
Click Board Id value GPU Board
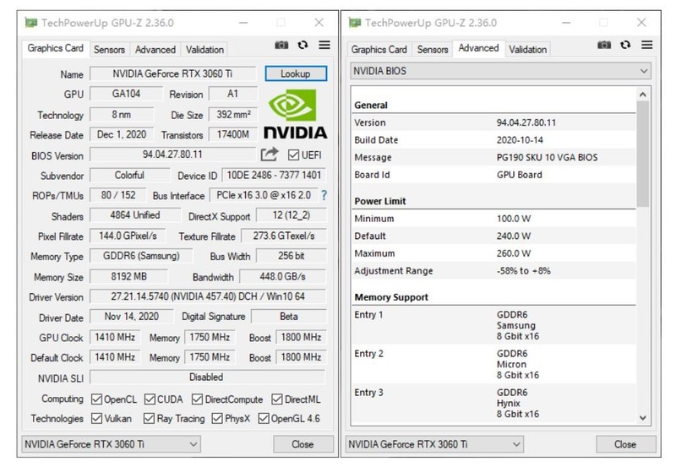(519, 175)
